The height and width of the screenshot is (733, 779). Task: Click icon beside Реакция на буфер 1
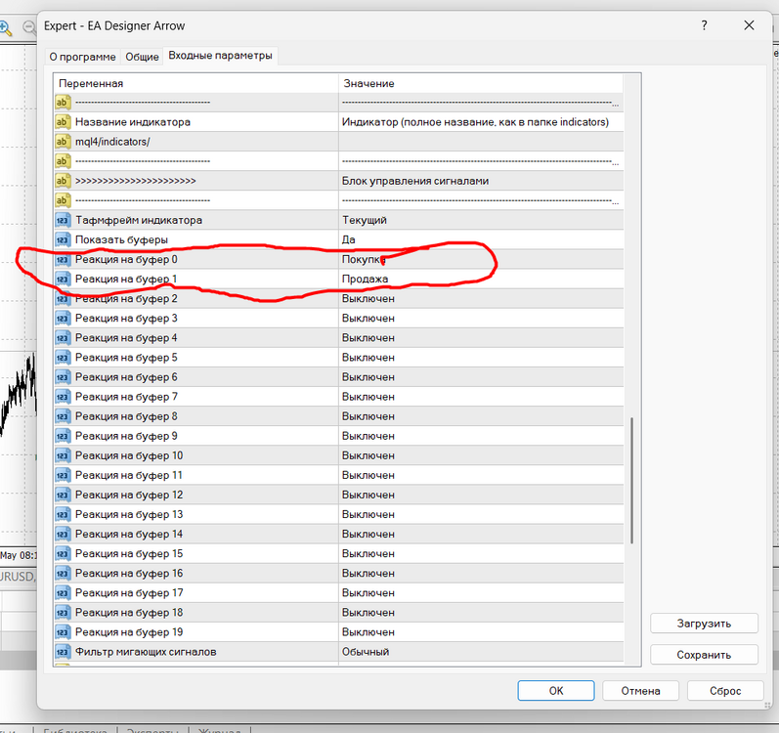click(63, 280)
